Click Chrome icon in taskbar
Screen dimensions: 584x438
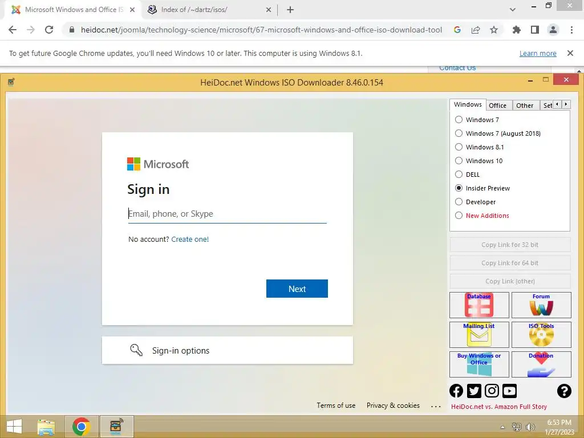pos(82,427)
